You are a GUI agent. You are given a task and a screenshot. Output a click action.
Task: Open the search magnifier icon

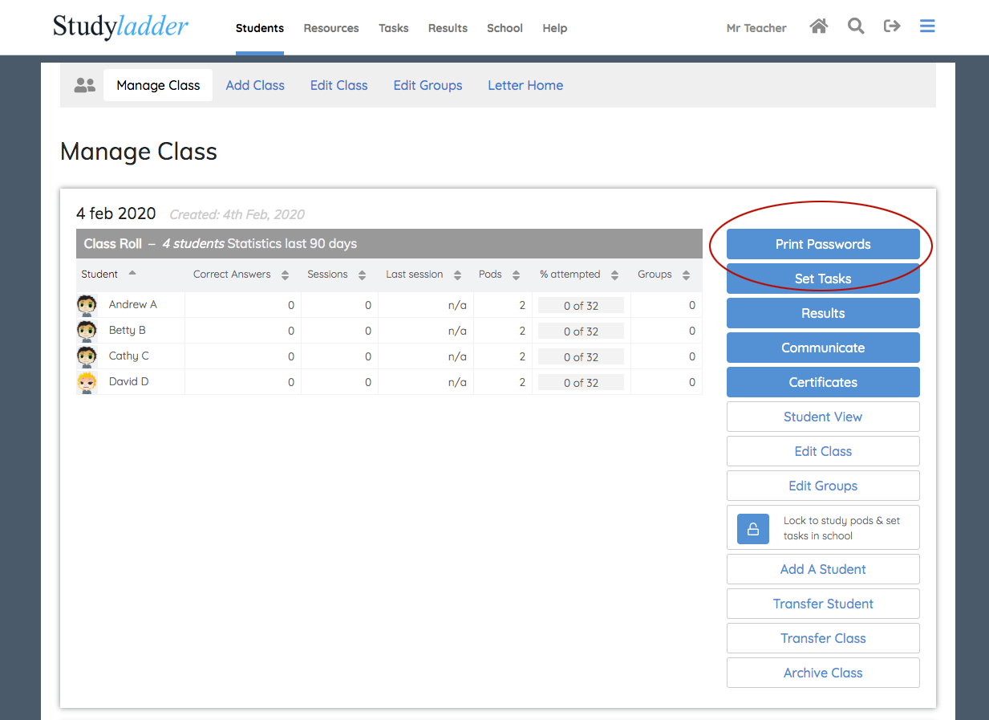point(856,26)
